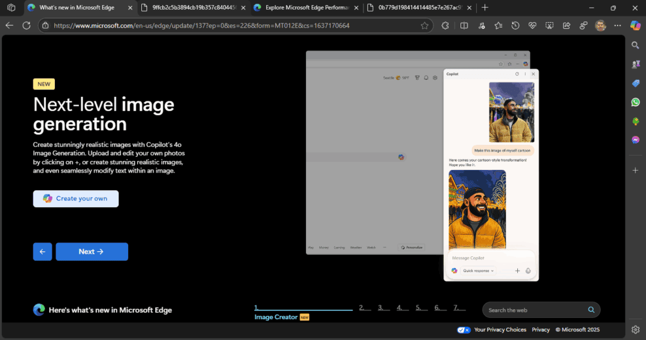Jump to step 5 in the page carousel

coord(421,307)
